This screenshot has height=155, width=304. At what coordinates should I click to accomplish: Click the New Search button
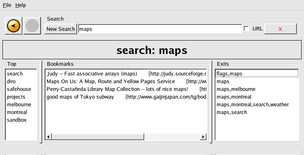tap(61, 29)
